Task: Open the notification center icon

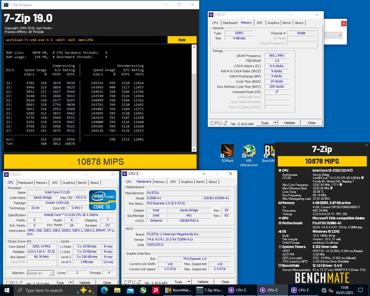Action: (360, 290)
